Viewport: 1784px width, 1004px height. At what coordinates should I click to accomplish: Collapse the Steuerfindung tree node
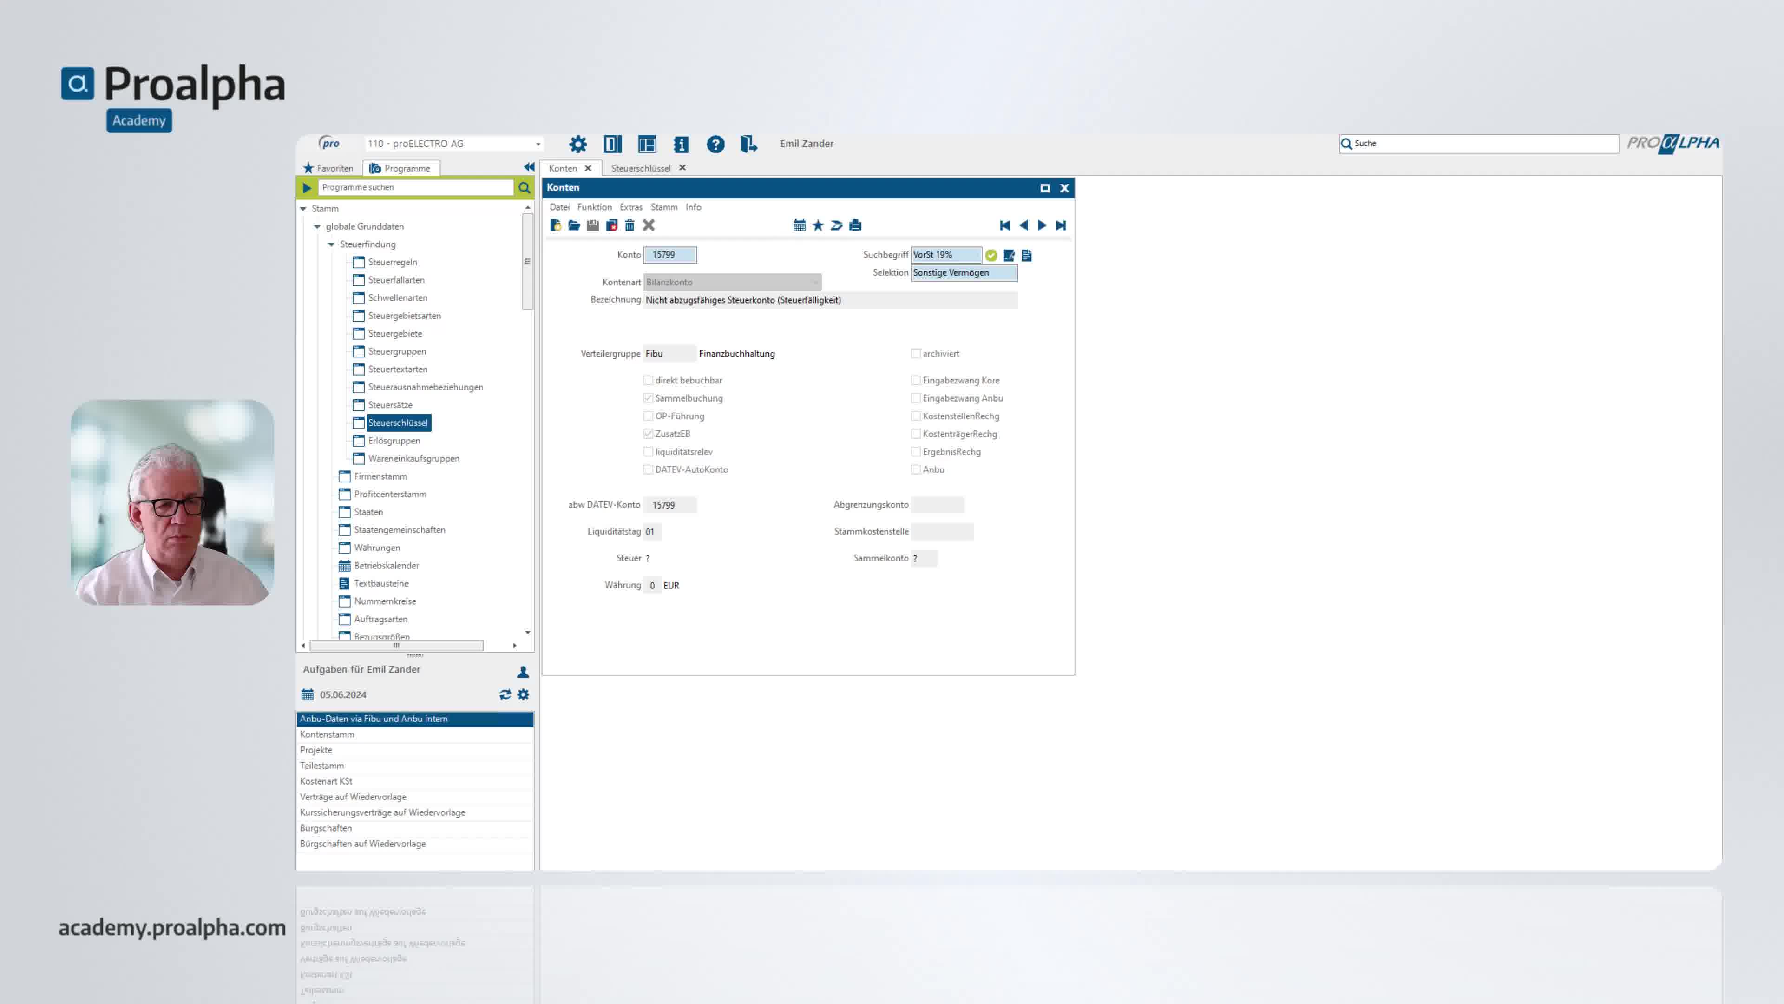click(x=331, y=244)
